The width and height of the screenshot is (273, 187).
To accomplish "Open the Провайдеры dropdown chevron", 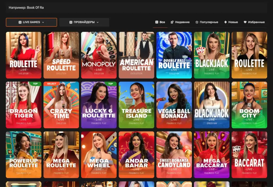I will pyautogui.click(x=98, y=22).
